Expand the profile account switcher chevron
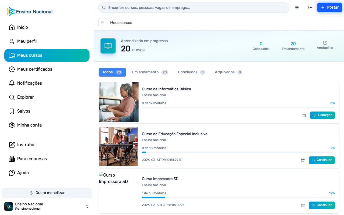This screenshot has width=344, height=215. pyautogui.click(x=87, y=206)
